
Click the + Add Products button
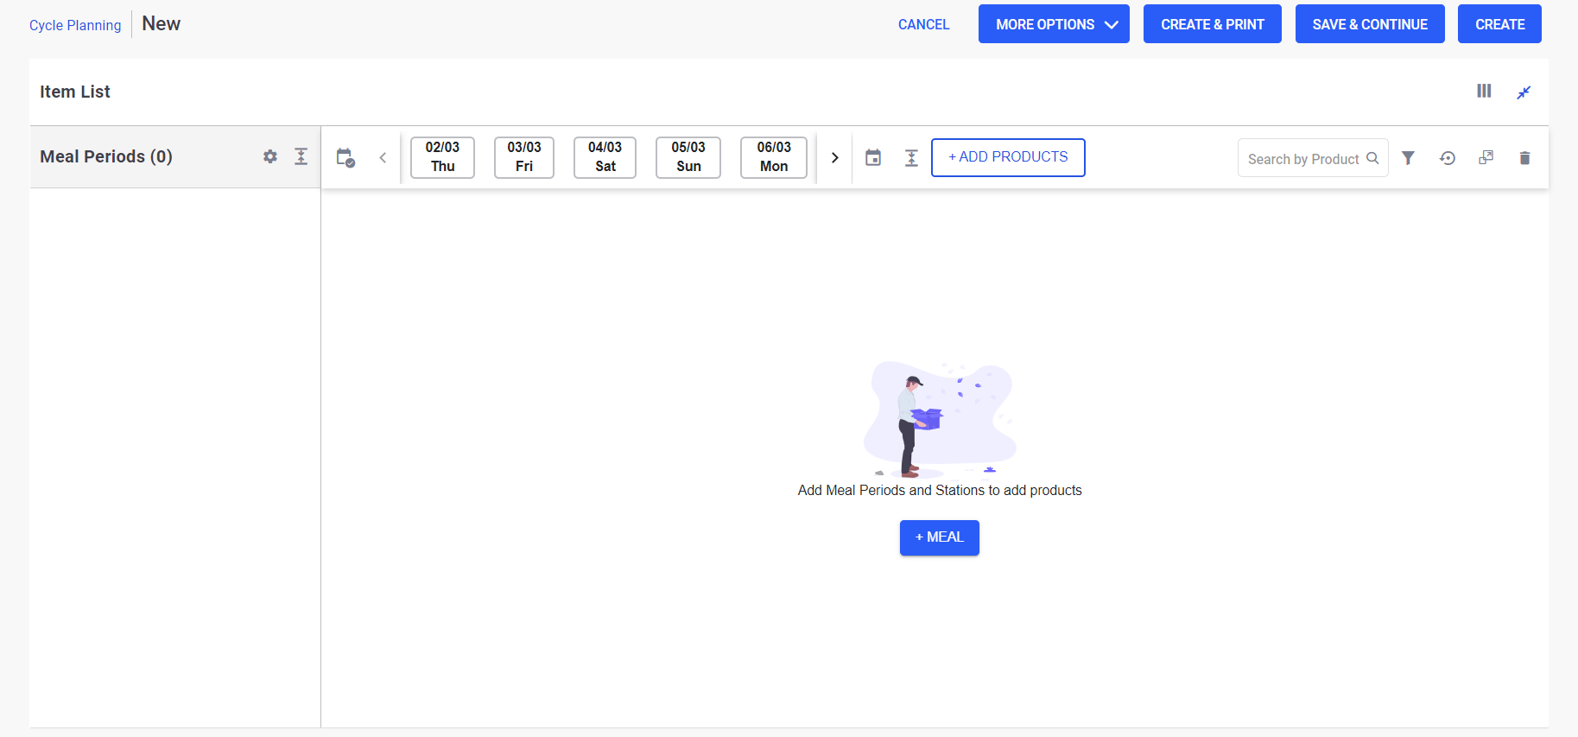(x=1008, y=157)
